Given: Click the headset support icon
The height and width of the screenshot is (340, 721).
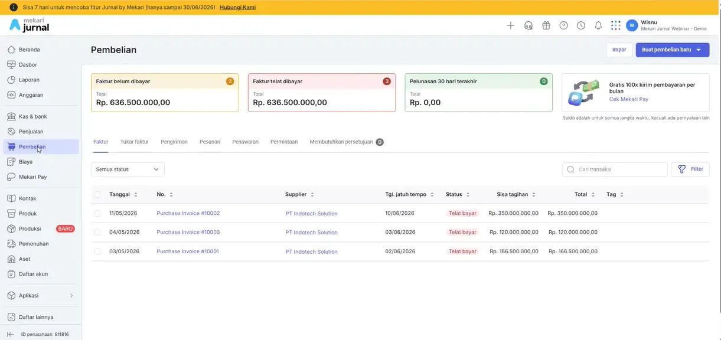Looking at the screenshot, I should pos(528,25).
